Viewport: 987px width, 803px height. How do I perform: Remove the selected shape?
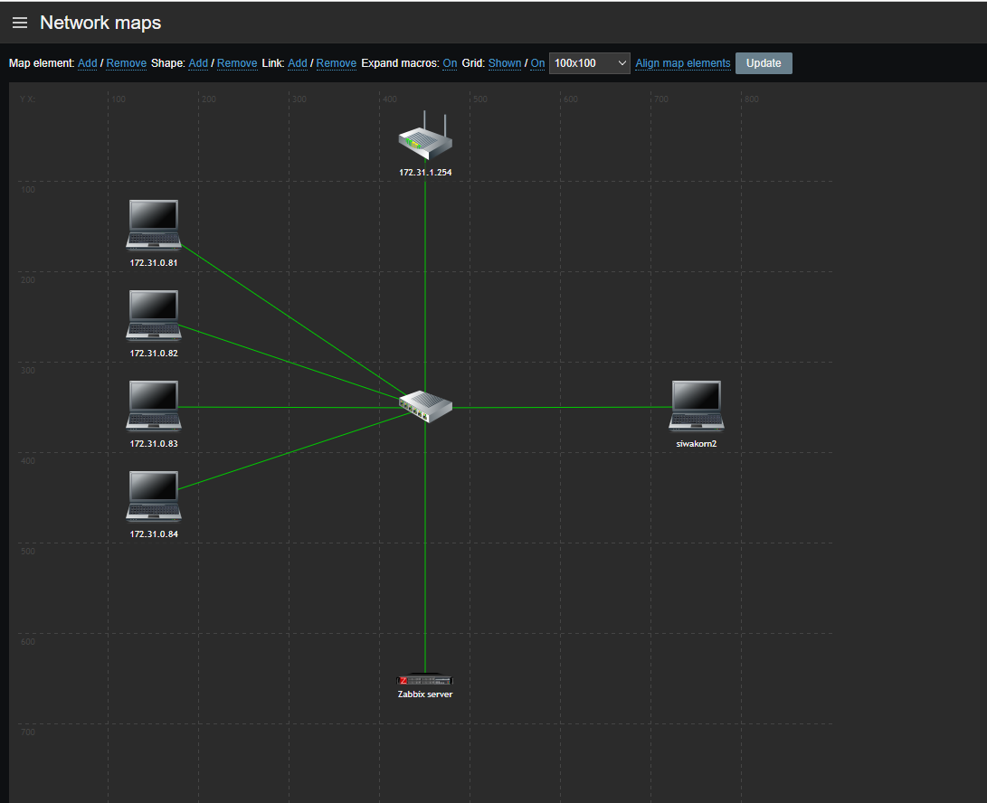pos(237,63)
